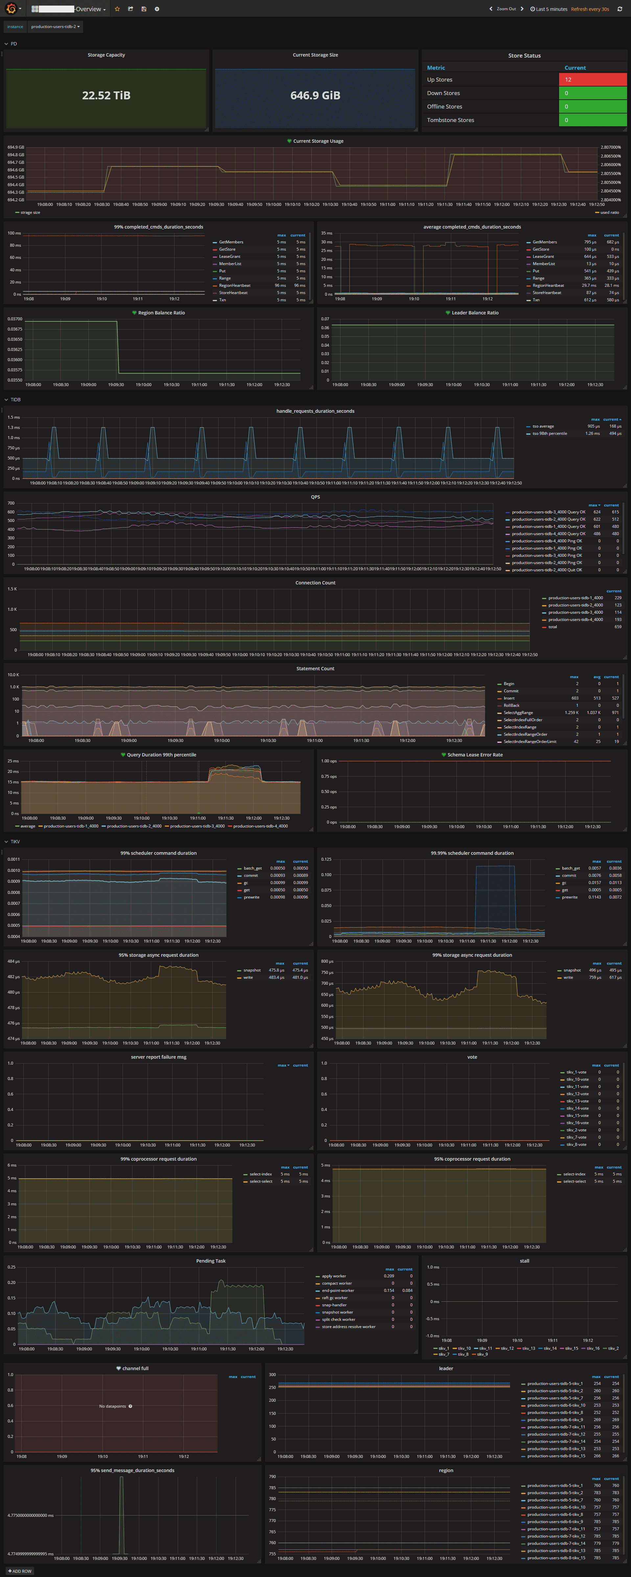Click the heart icon on Leader Balance Ratio

click(448, 313)
